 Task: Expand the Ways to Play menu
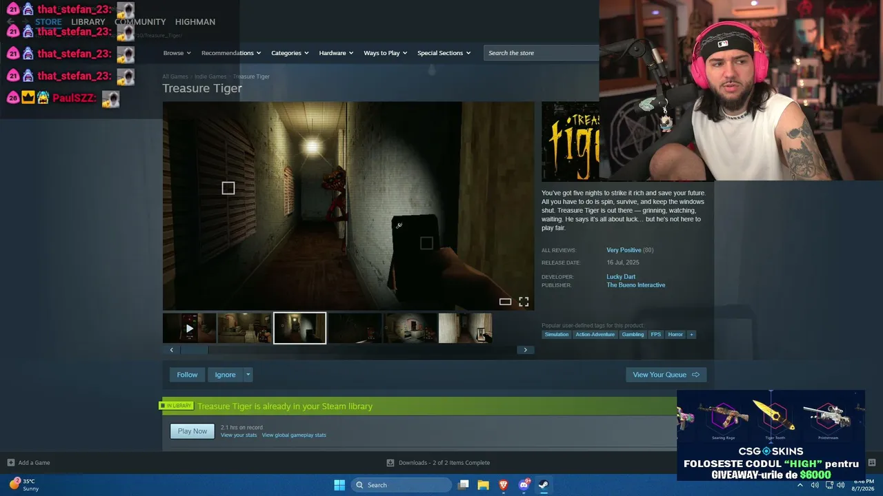click(x=386, y=53)
